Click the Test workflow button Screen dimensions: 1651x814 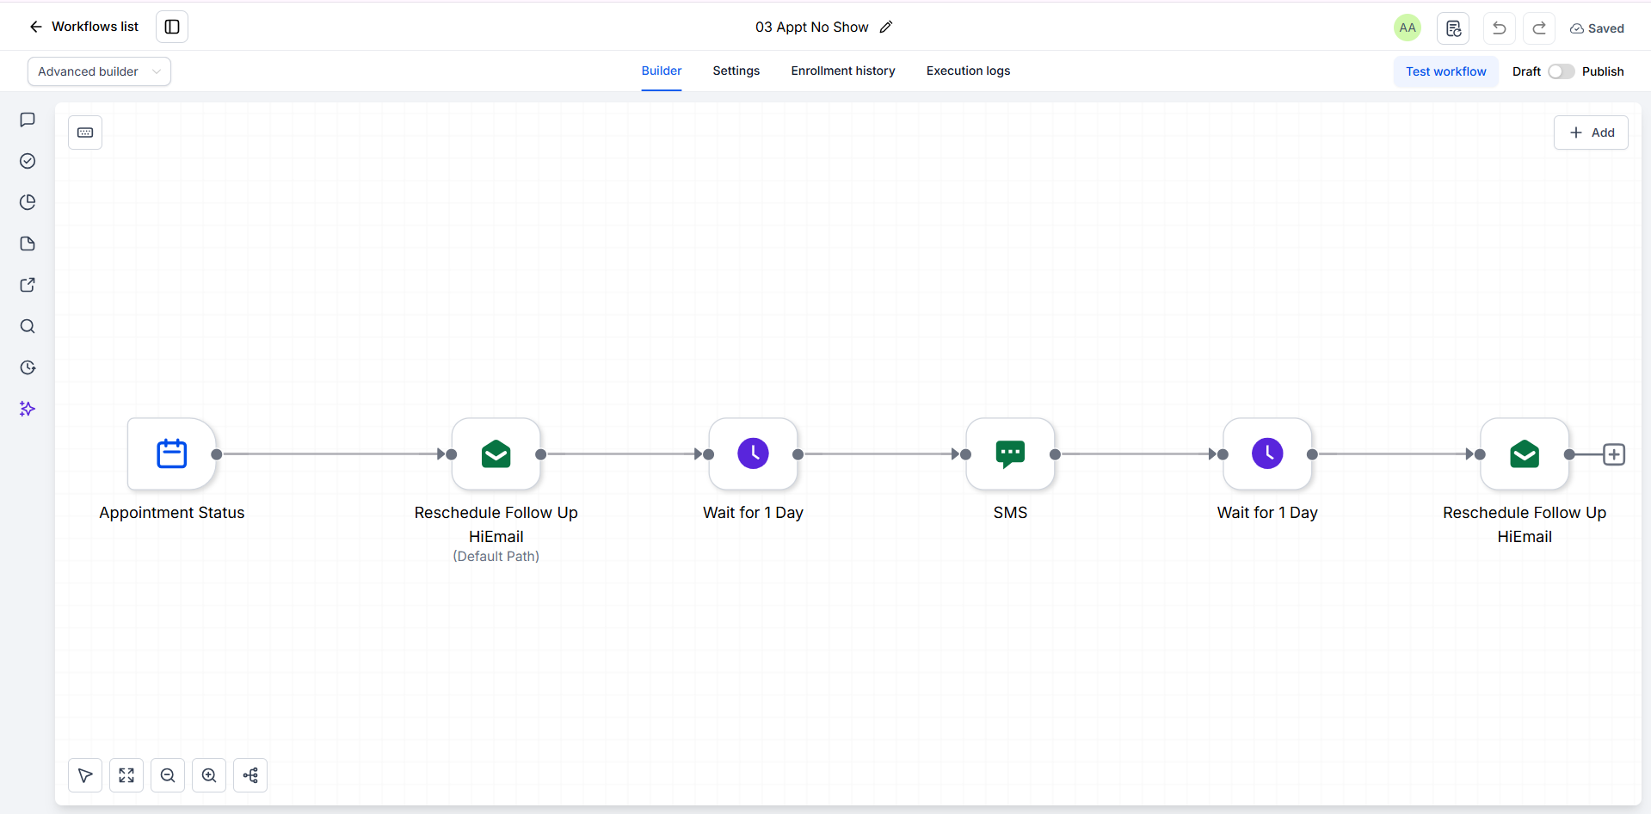click(1446, 71)
